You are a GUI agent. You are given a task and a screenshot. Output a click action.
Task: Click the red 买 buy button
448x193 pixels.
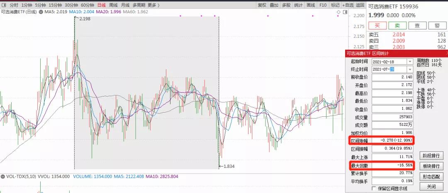click(x=377, y=26)
